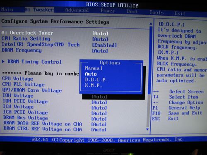The height and width of the screenshot is (155, 207).
Task: Open the Power tab
Action: click(x=108, y=11)
